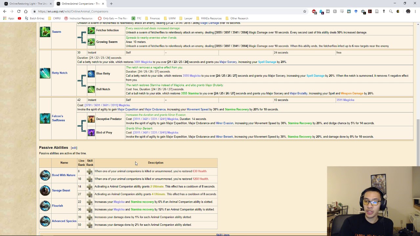Image resolution: width=420 pixels, height=236 pixels.
Task: Click the edit link beside Passive Abilities
Action: pos(74,148)
